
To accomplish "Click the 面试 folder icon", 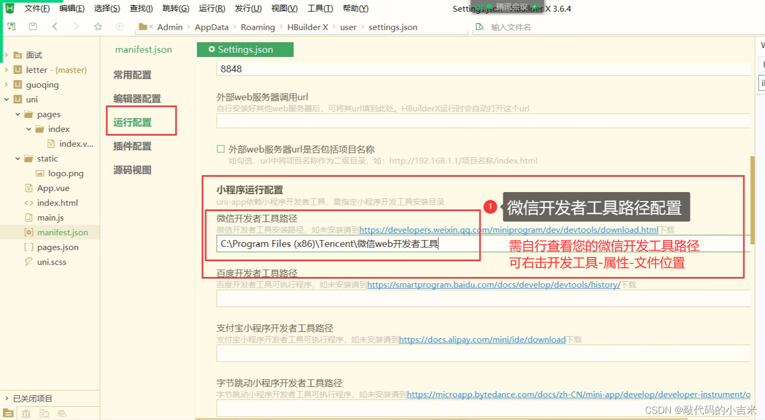I will pyautogui.click(x=17, y=55).
